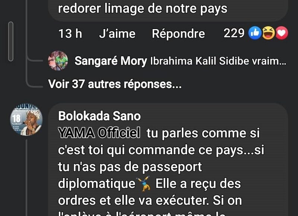Click the cartwheel emoji after diplomatique
298x216 pixels.
click(x=143, y=184)
